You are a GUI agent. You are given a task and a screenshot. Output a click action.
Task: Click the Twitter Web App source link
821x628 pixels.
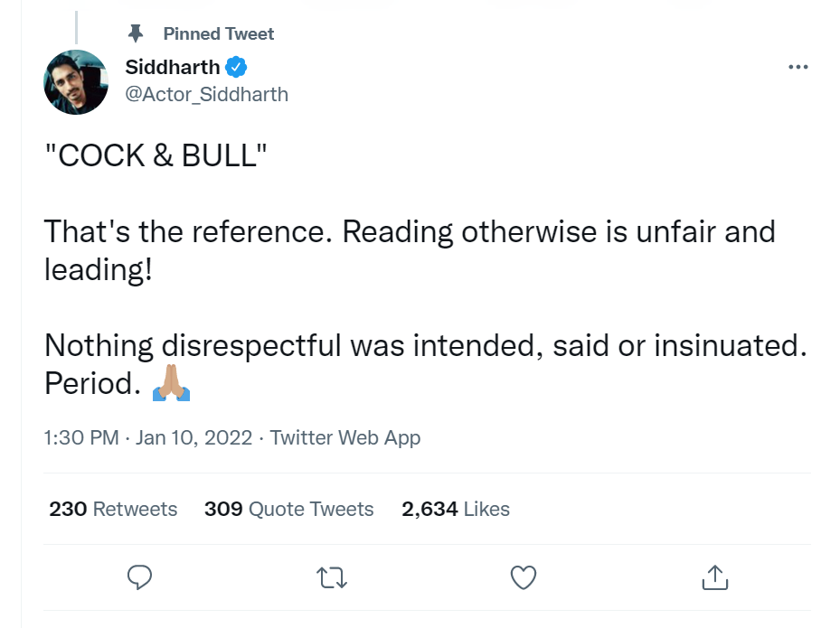pyautogui.click(x=345, y=437)
